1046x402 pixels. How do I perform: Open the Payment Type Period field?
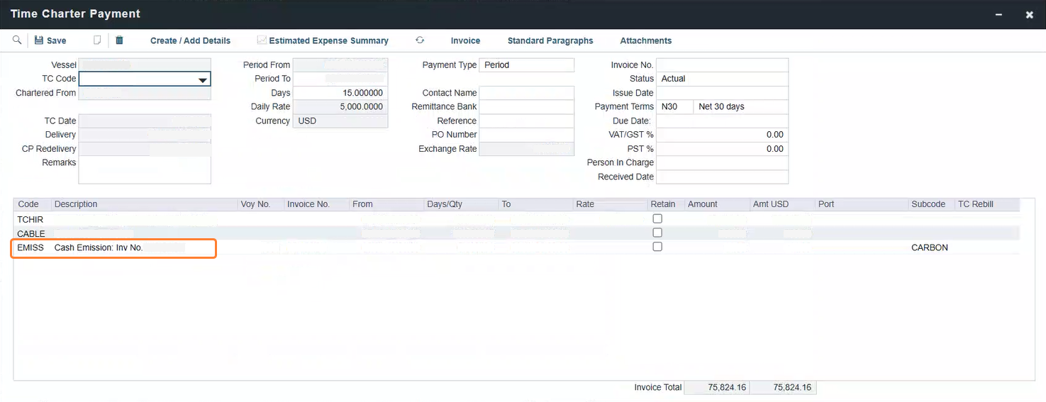(x=526, y=65)
